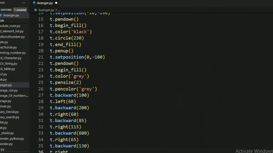Image resolution: width=273 pixels, height=153 pixels.
Task: Click line number 33 in the gutter
Action: [41, 133]
